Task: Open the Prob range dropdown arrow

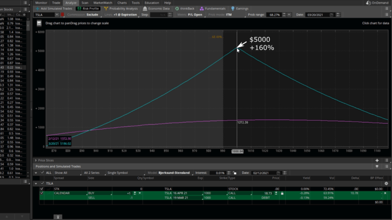Action: pos(289,15)
